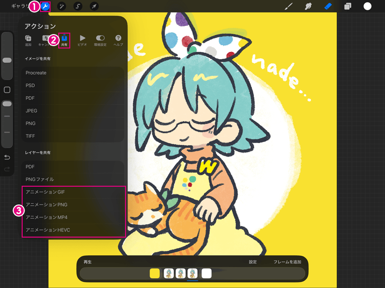Select the blue Eraser tool
385x288 pixels.
[x=328, y=6]
